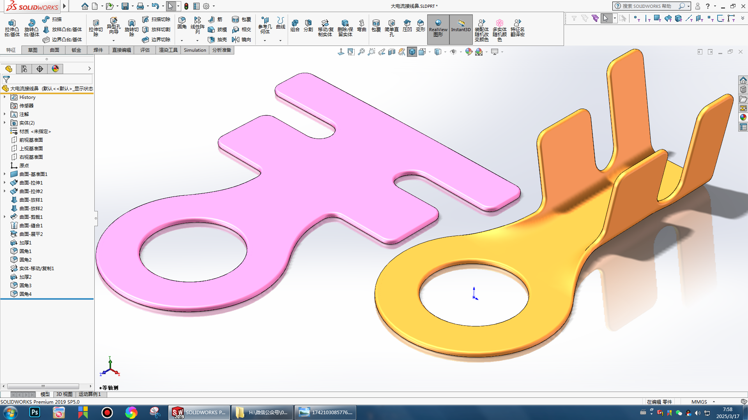The height and width of the screenshot is (420, 748).
Task: Open Photoshop from the Windows taskbar
Action: [35, 412]
